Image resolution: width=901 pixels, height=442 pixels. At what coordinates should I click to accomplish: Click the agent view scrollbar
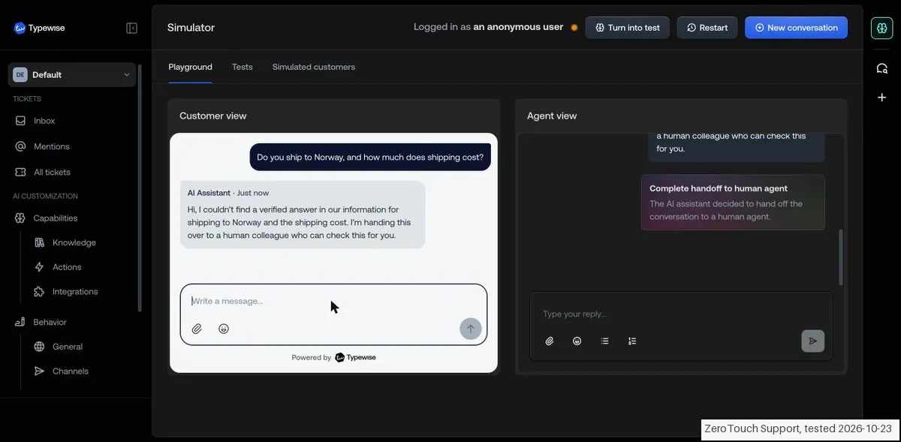[841, 257]
